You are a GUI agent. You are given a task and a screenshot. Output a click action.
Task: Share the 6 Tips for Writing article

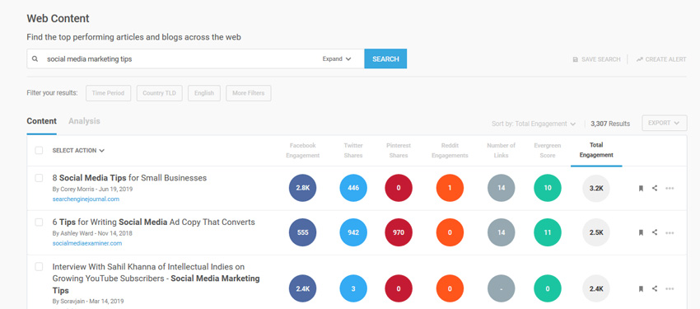655,232
